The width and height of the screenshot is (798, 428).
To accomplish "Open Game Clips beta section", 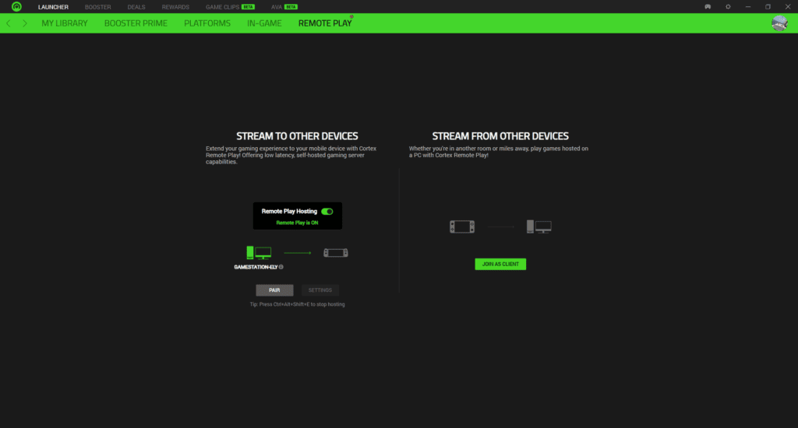I will tap(222, 7).
